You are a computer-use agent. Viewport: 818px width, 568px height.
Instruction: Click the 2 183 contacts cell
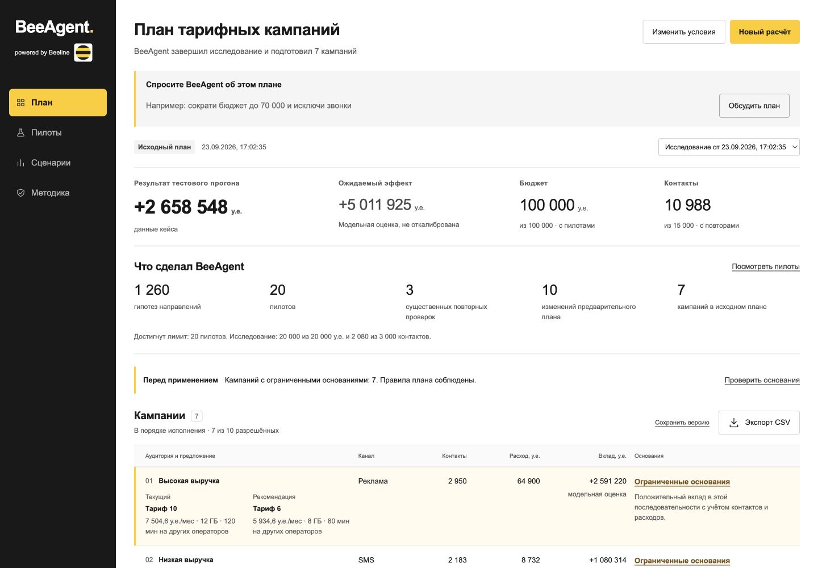457,560
